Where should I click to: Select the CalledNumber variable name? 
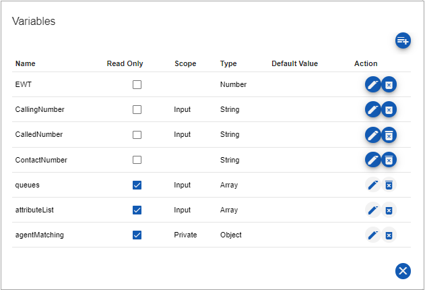(x=39, y=134)
